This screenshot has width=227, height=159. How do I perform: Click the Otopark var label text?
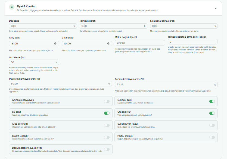pyautogui.click(x=124, y=112)
